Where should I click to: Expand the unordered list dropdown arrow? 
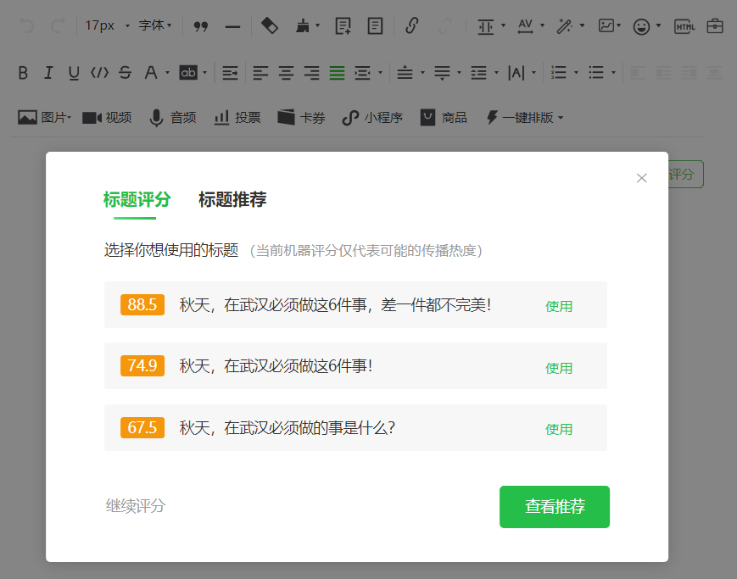613,73
